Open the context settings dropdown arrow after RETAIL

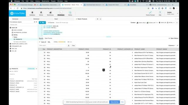[174, 23]
